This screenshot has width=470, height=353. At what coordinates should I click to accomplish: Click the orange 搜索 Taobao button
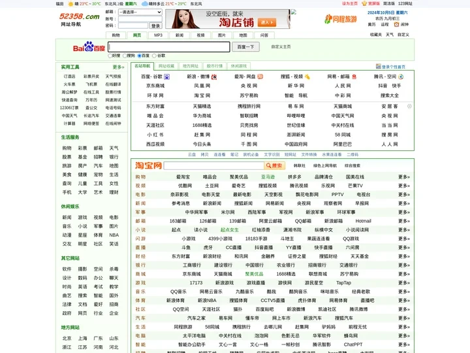275,165
